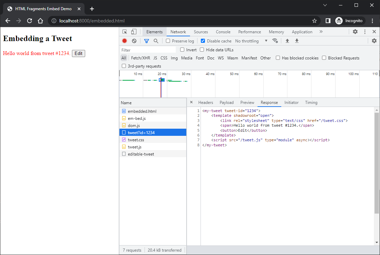The image size is (380, 255).
Task: Select tweet.css in the request list
Action: pos(136,140)
